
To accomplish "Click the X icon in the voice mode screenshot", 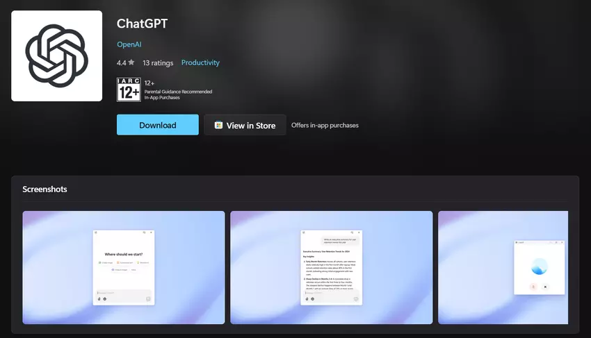I will tap(545, 287).
